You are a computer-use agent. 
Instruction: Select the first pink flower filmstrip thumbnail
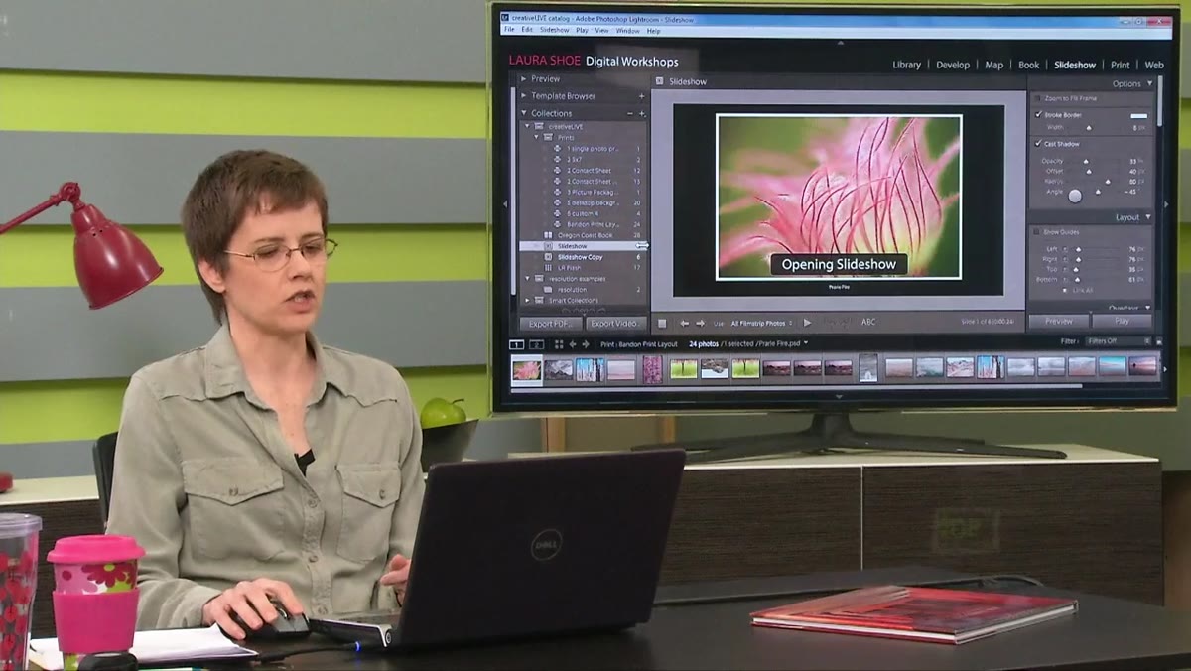[527, 370]
